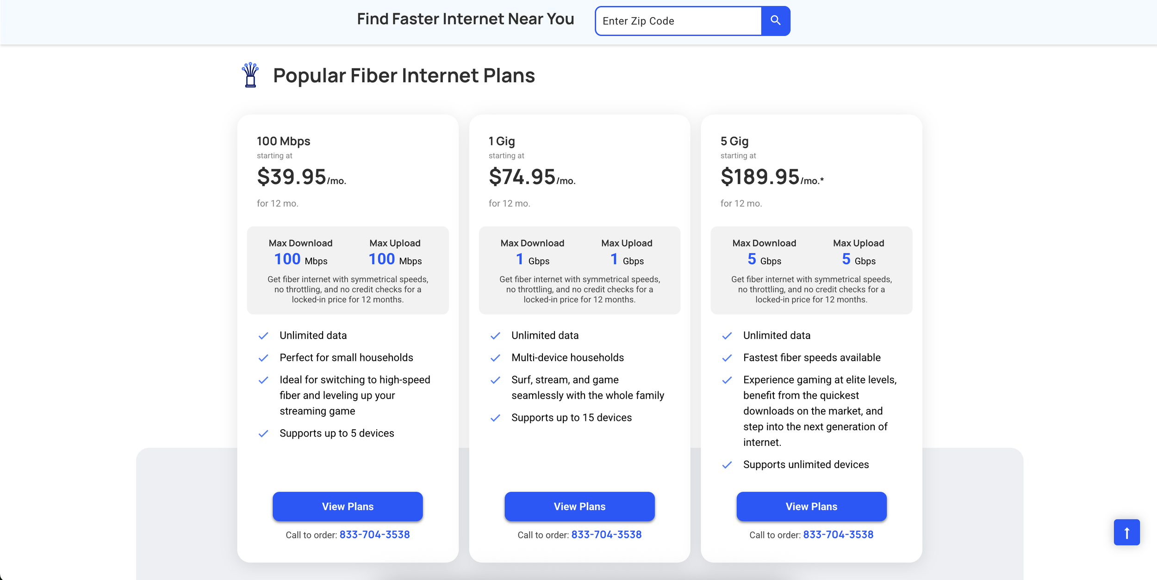
Task: View plans for the 100 Mbps tier
Action: [348, 506]
